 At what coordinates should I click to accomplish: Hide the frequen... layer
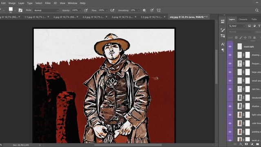click(x=230, y=64)
